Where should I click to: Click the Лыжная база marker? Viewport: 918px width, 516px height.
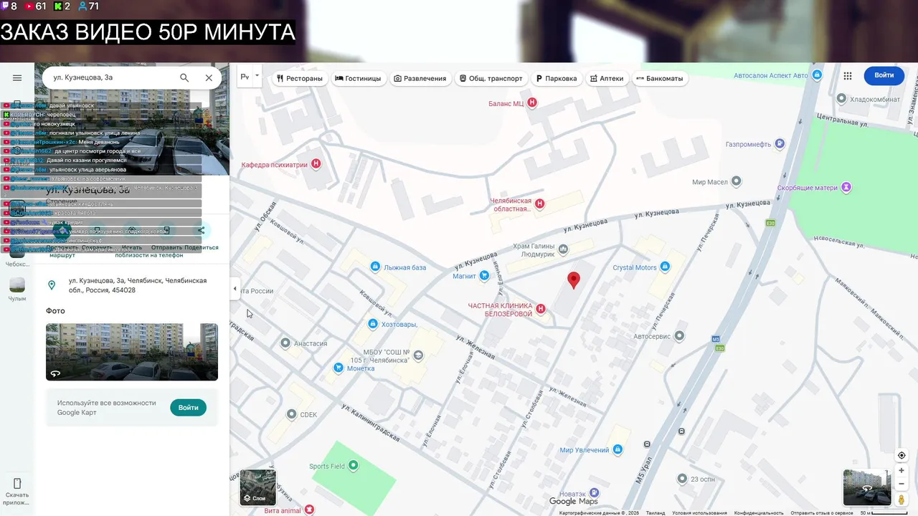(x=374, y=267)
